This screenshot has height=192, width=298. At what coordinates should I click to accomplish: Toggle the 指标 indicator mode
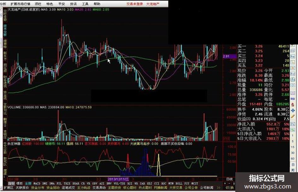pyautogui.click(x=11, y=183)
